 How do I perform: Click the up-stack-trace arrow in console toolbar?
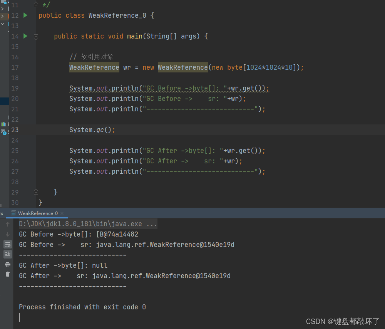coord(8,224)
